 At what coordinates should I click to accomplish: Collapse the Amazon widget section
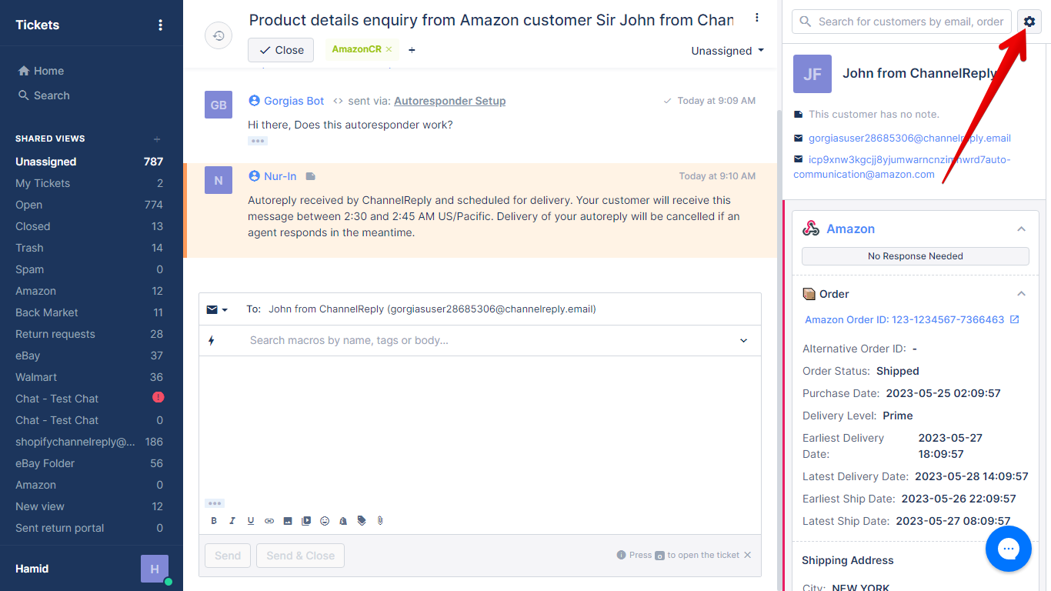coord(1021,229)
